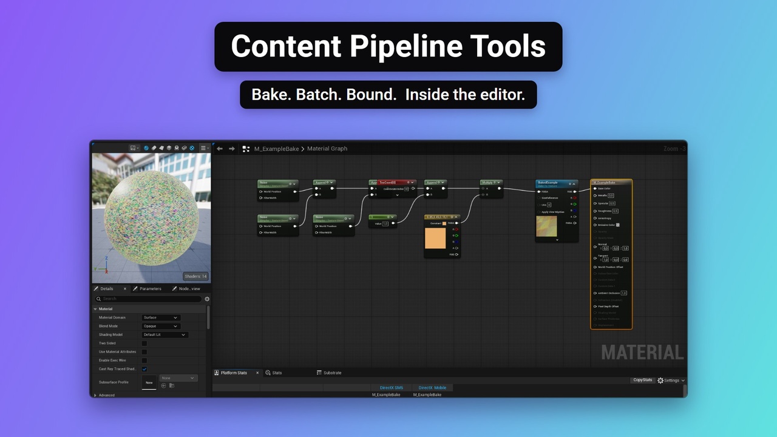Screen dimensions: 777x437
Task: Click the navigate back arrow
Action: coord(220,148)
